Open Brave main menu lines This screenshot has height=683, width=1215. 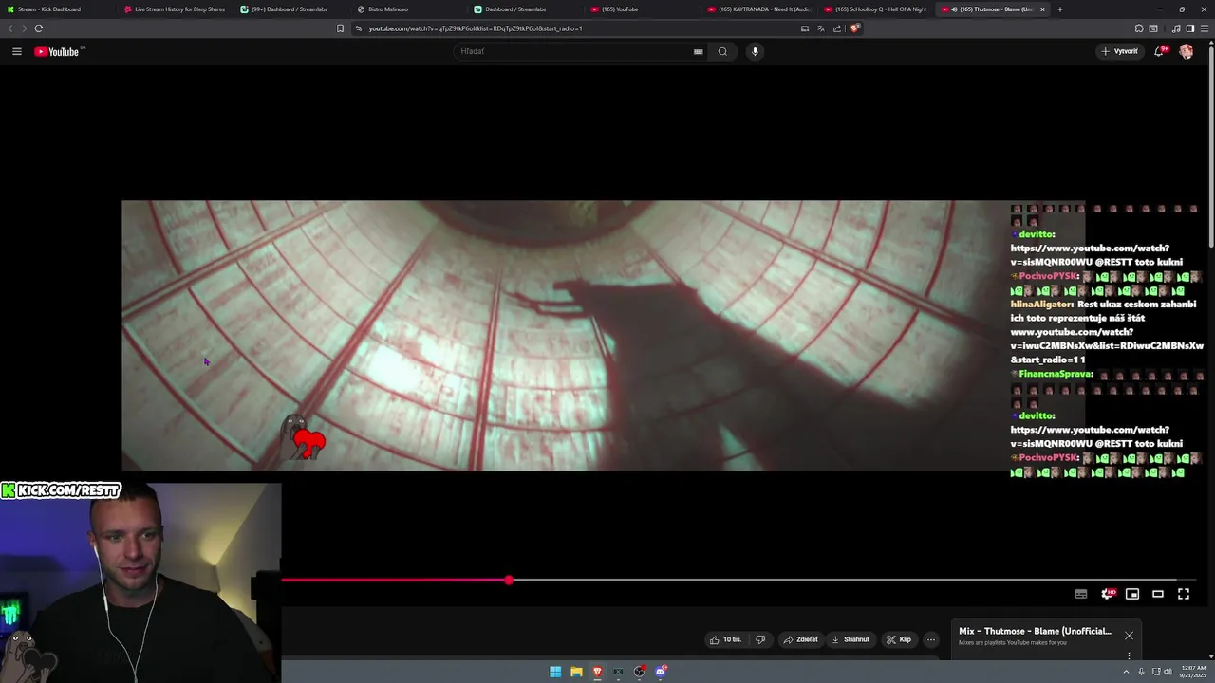(x=1206, y=28)
